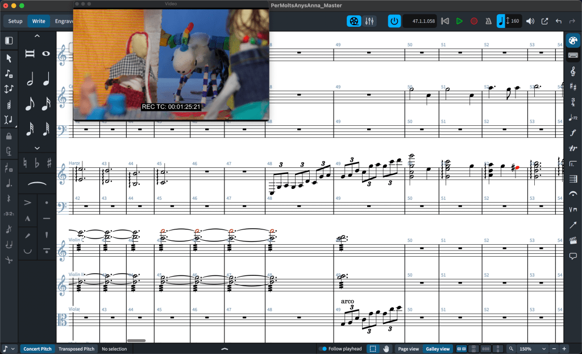Open the clefs panel on right sidebar
The width and height of the screenshot is (582, 354).
(573, 71)
